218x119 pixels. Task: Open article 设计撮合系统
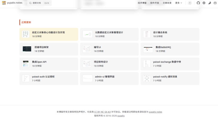click(170, 34)
